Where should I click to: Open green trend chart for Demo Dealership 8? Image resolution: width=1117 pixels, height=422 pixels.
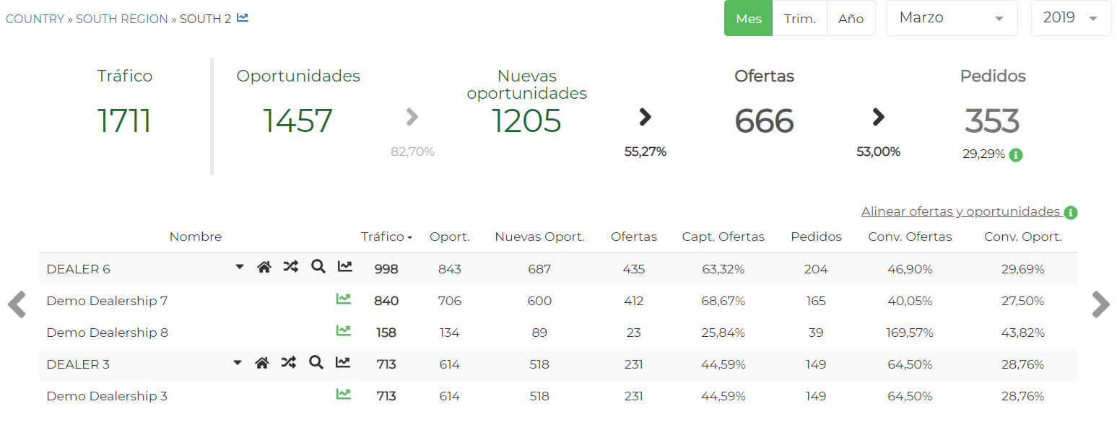[x=344, y=331]
